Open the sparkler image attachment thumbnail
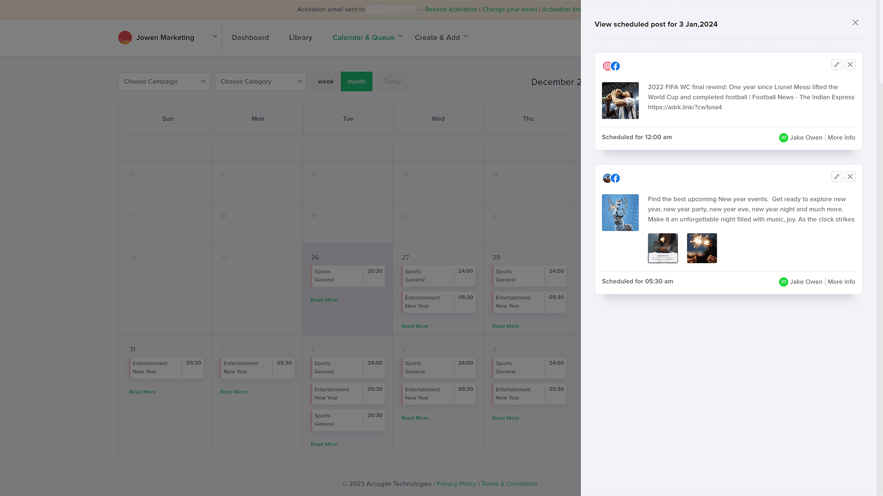883x496 pixels. point(702,248)
